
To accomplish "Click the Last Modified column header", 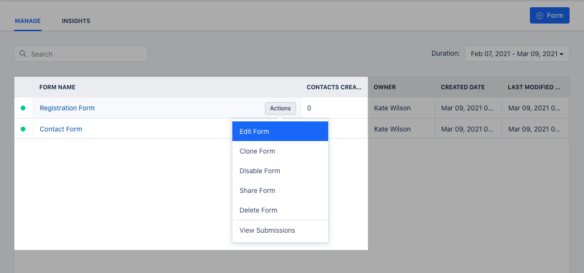I will (x=534, y=87).
